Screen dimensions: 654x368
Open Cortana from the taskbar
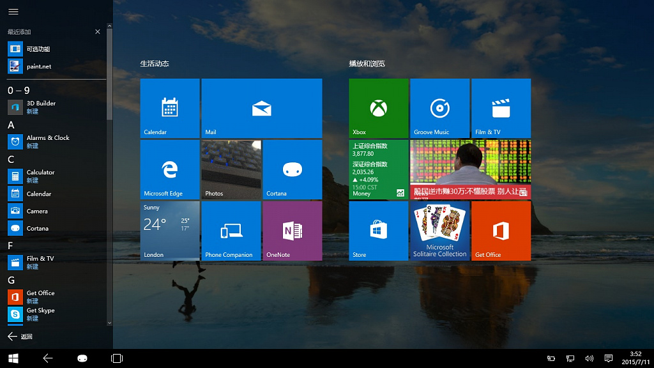82,358
